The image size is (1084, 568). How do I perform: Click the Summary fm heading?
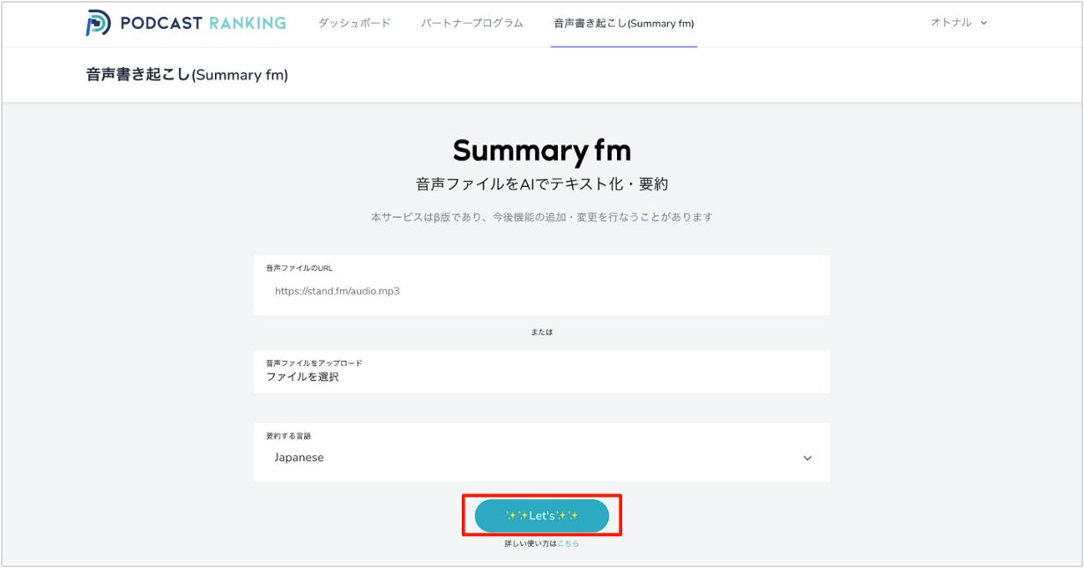tap(542, 151)
